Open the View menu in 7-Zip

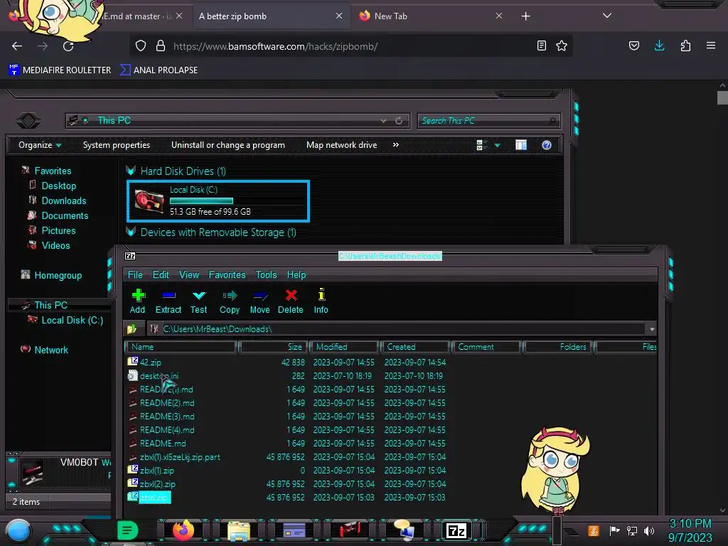189,275
